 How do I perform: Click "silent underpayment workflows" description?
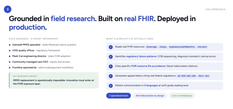coord(56,68)
